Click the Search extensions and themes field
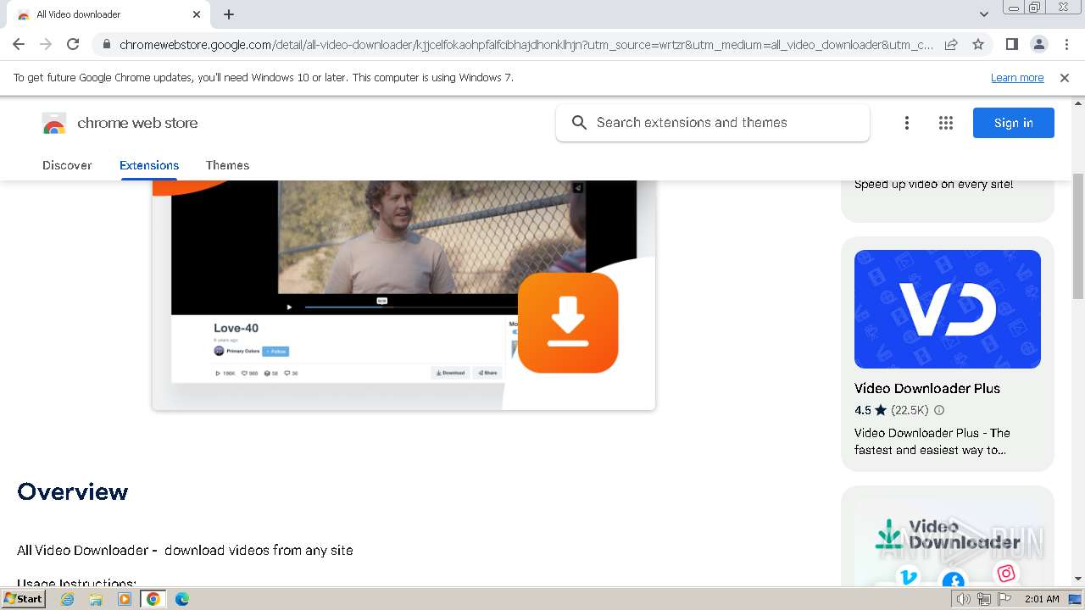The image size is (1085, 610). coord(713,123)
